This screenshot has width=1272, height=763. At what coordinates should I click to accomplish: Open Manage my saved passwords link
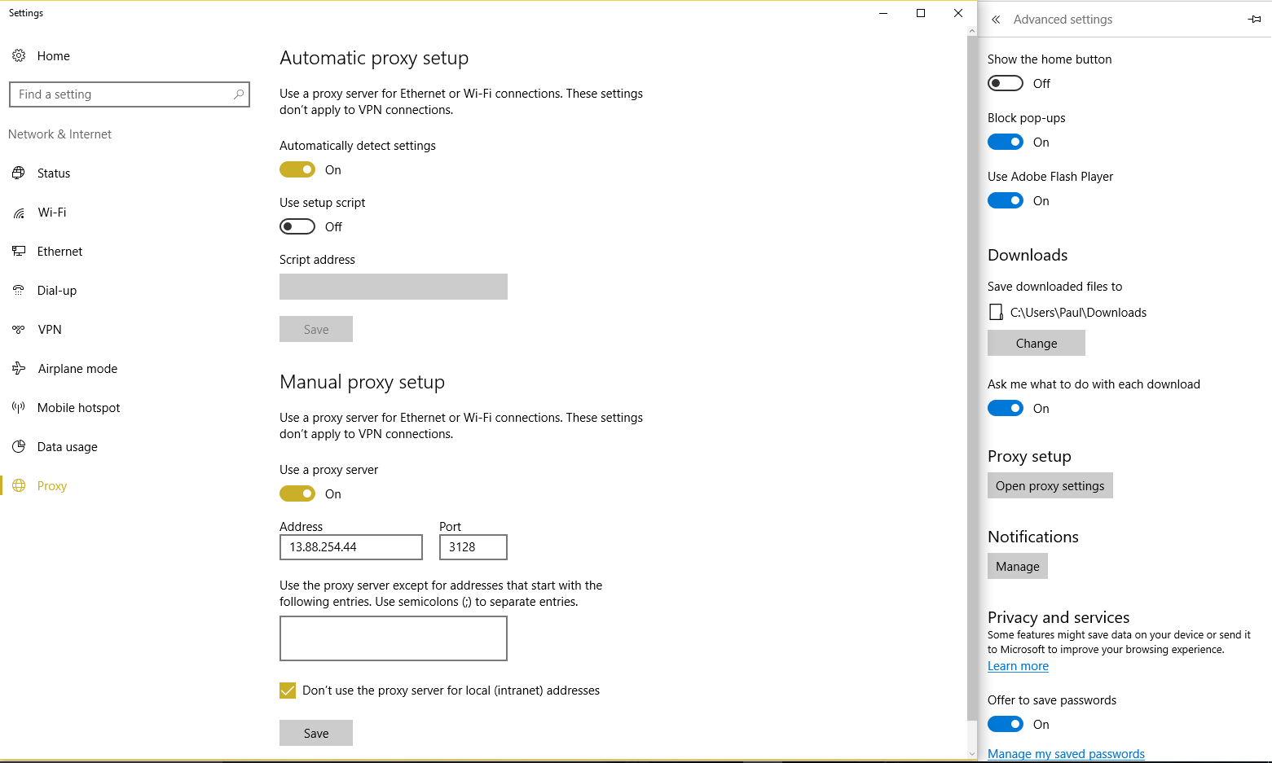[x=1066, y=754]
